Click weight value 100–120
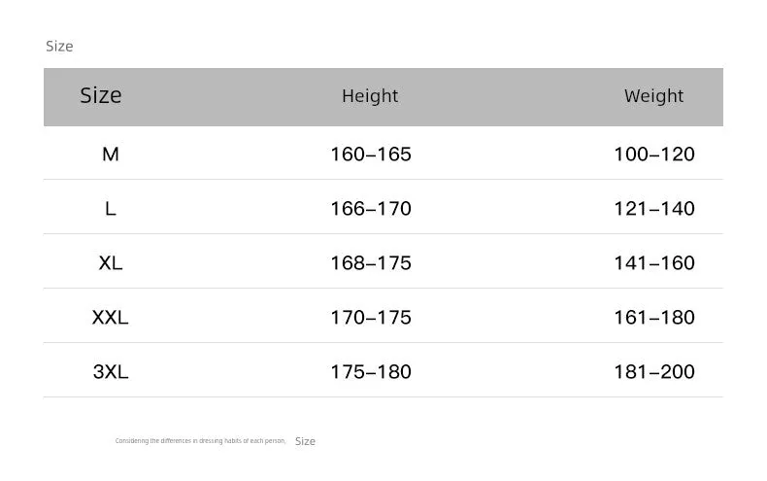The width and height of the screenshot is (767, 481). (x=654, y=155)
